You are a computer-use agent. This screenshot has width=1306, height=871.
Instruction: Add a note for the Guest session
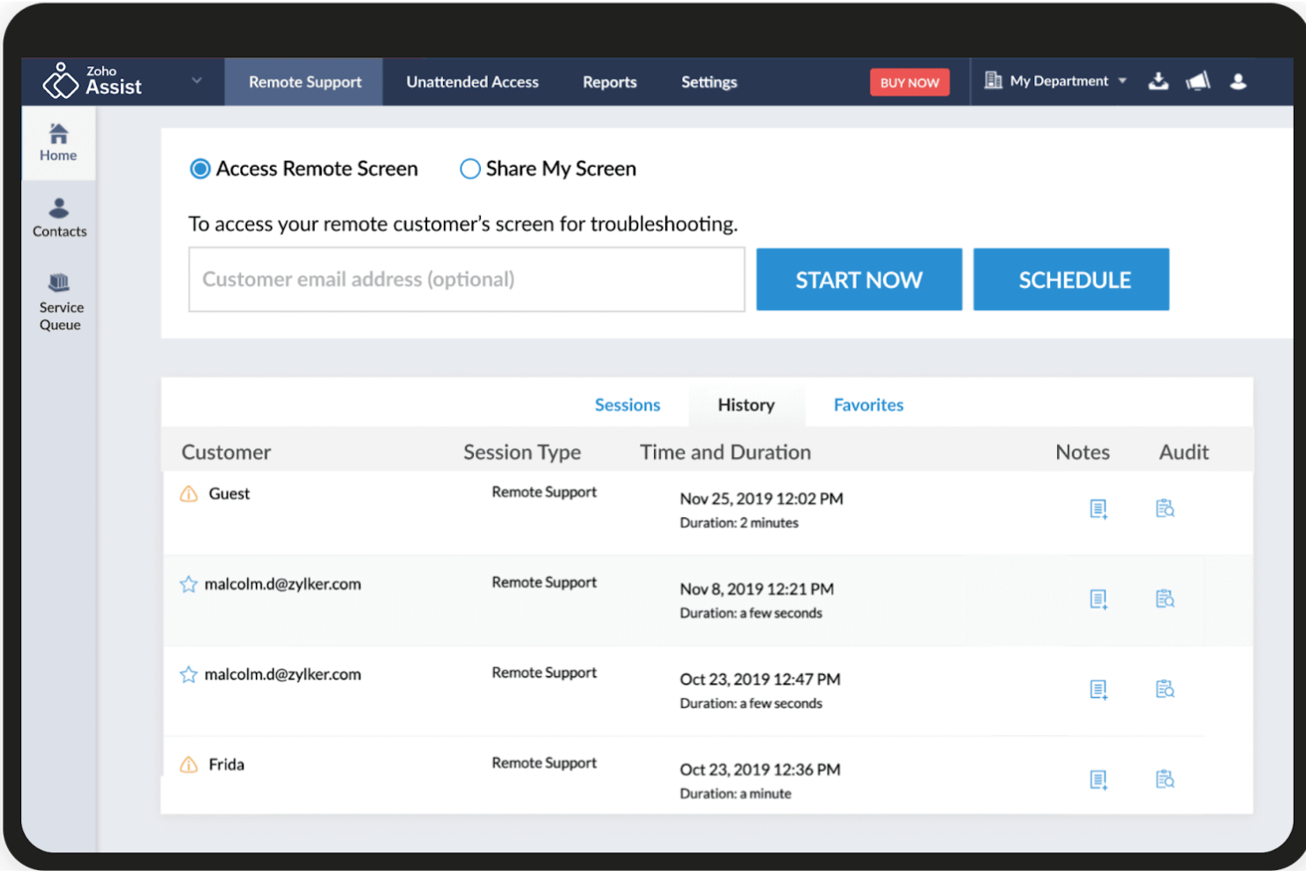pos(1098,508)
